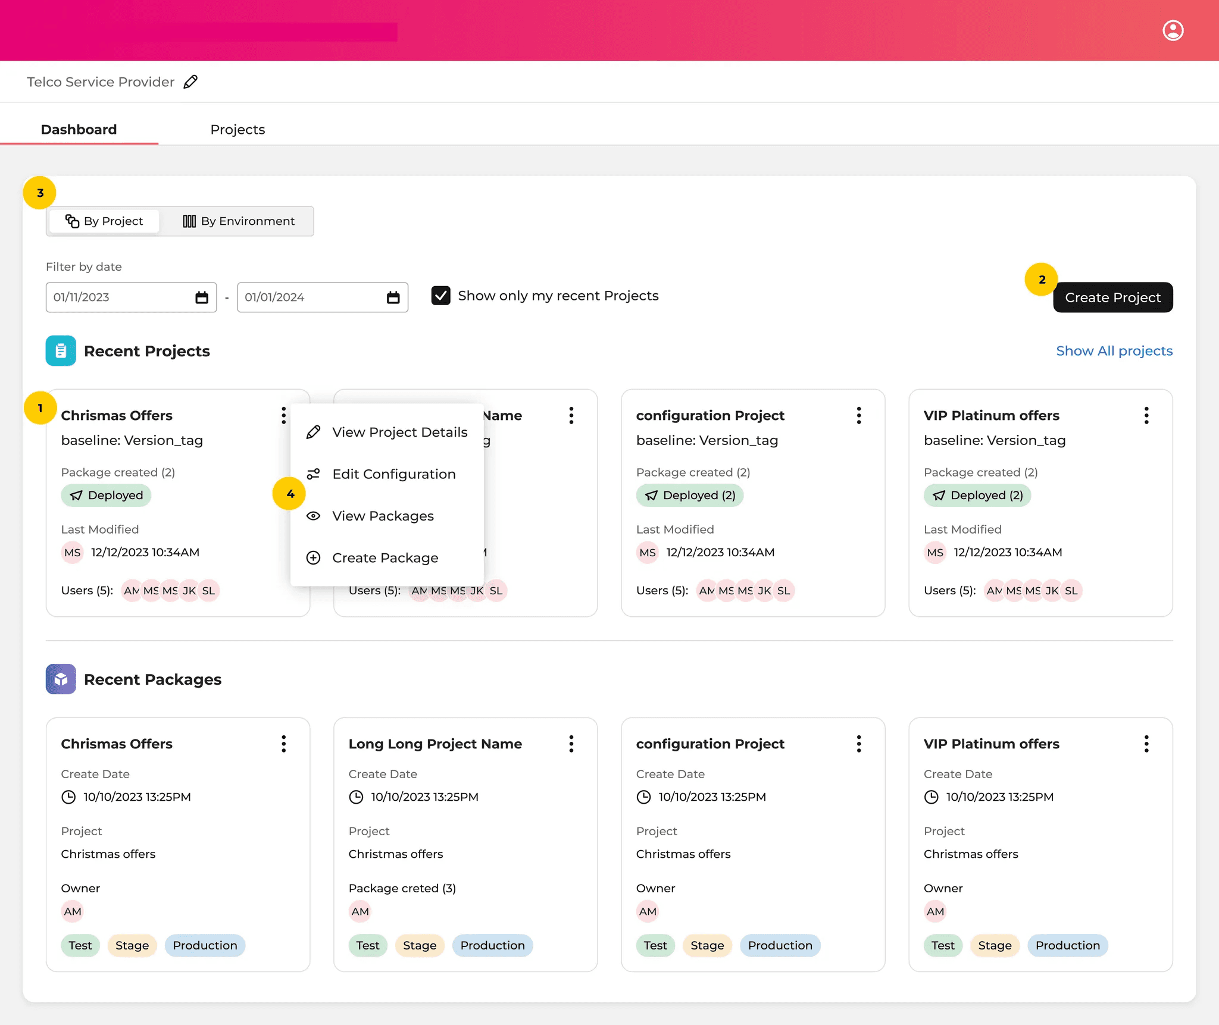
Task: Open the Long Long Project Name package title
Action: click(x=435, y=744)
